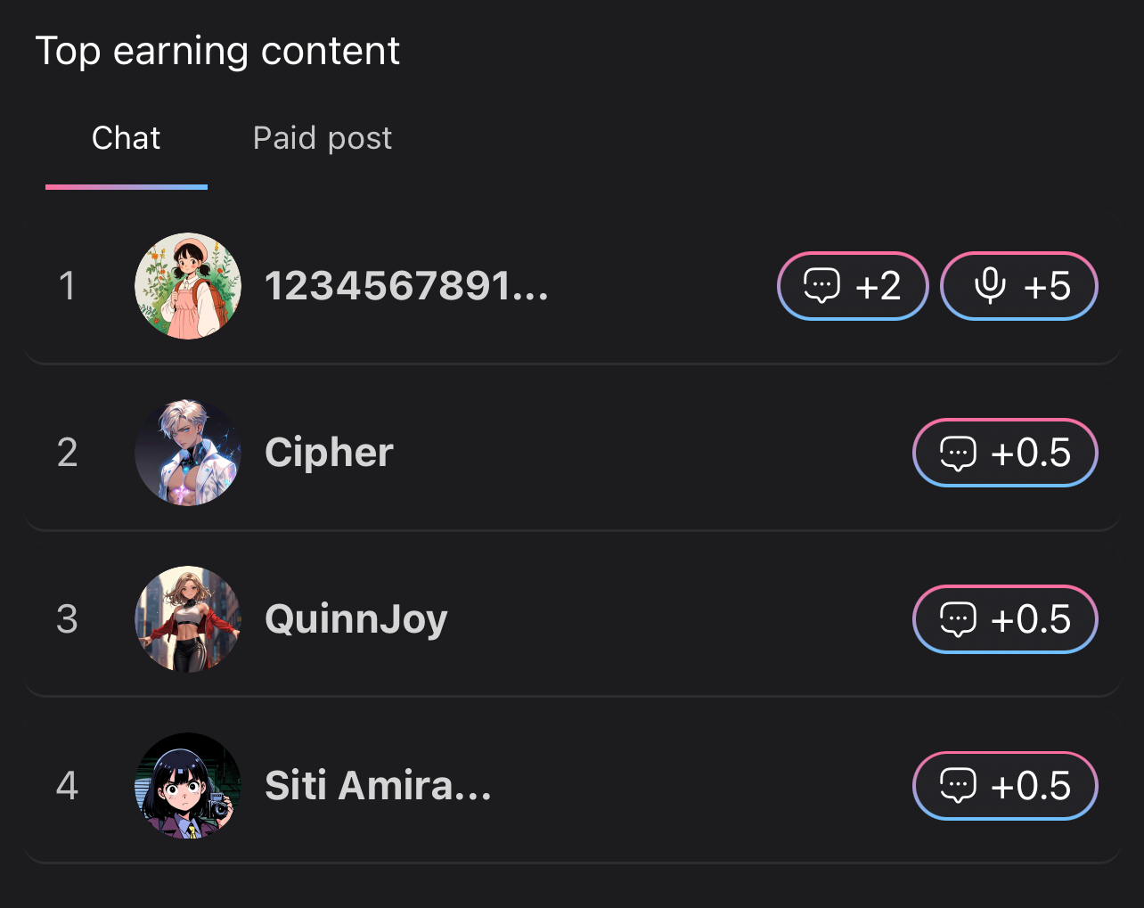Click the chat bubble icon in Siti Amira's row
The height and width of the screenshot is (908, 1144).
click(958, 786)
